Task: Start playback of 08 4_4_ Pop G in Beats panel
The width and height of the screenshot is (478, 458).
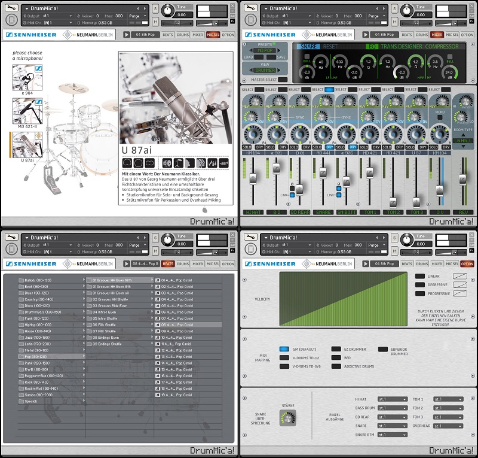Action: coord(126,263)
